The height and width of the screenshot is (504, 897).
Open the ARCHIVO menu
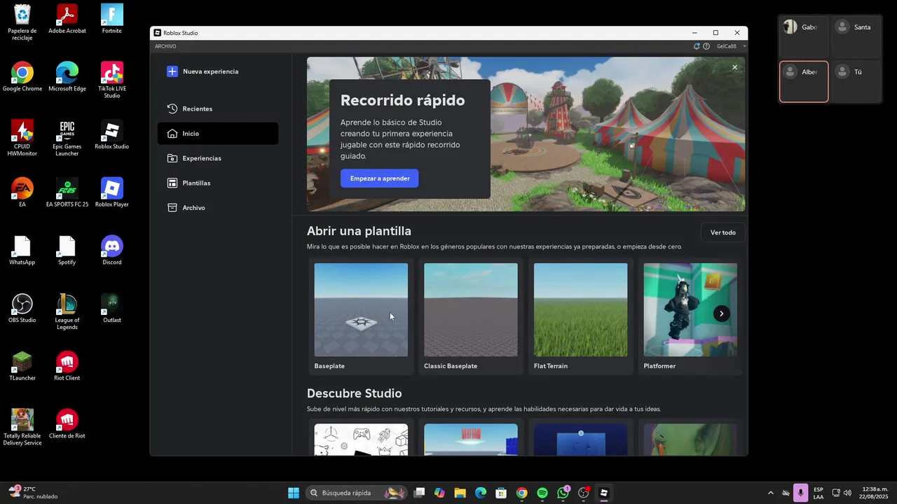point(165,46)
